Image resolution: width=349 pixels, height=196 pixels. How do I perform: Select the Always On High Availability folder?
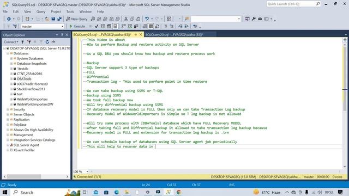coord(33,130)
